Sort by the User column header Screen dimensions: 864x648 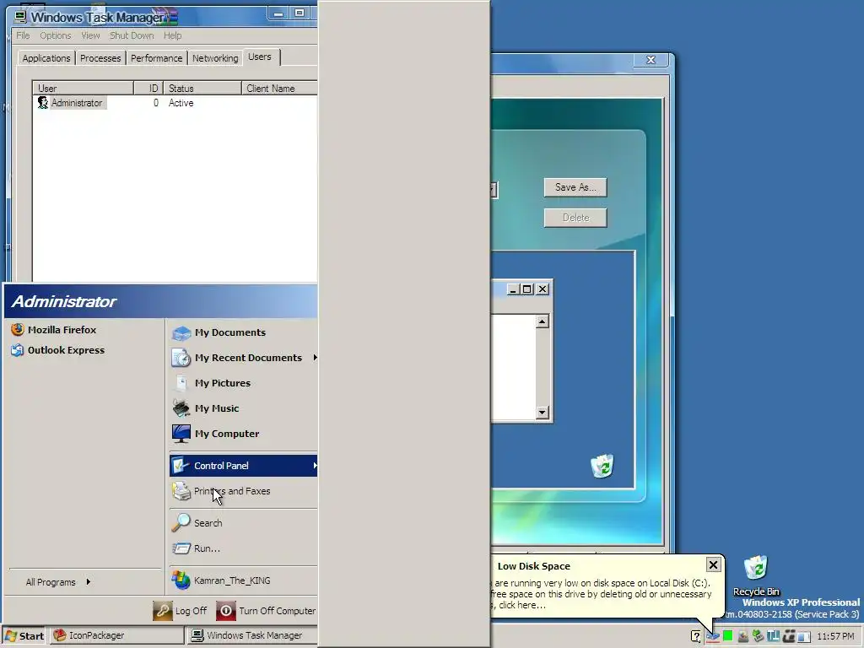(84, 88)
